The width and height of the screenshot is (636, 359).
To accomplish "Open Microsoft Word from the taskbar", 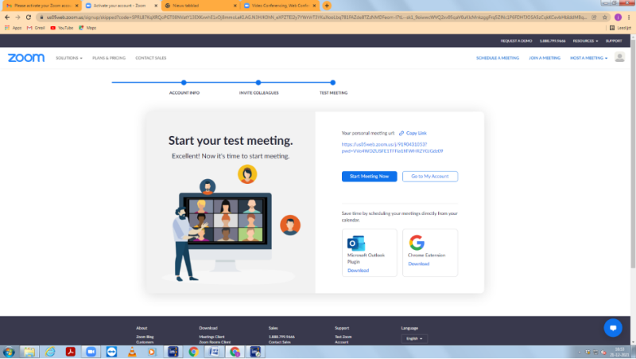I will (x=214, y=352).
